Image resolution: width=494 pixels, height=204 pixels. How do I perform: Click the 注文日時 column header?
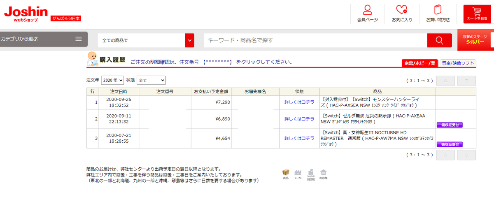pyautogui.click(x=119, y=91)
